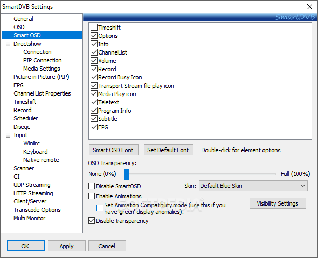Click the Full (100%) transparency label
The height and width of the screenshot is (258, 318).
[x=295, y=174]
